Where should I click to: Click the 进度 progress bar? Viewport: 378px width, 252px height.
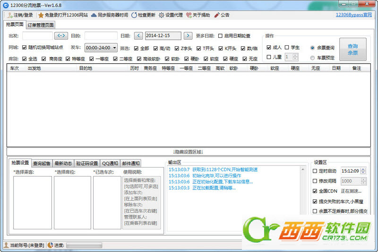point(84,245)
